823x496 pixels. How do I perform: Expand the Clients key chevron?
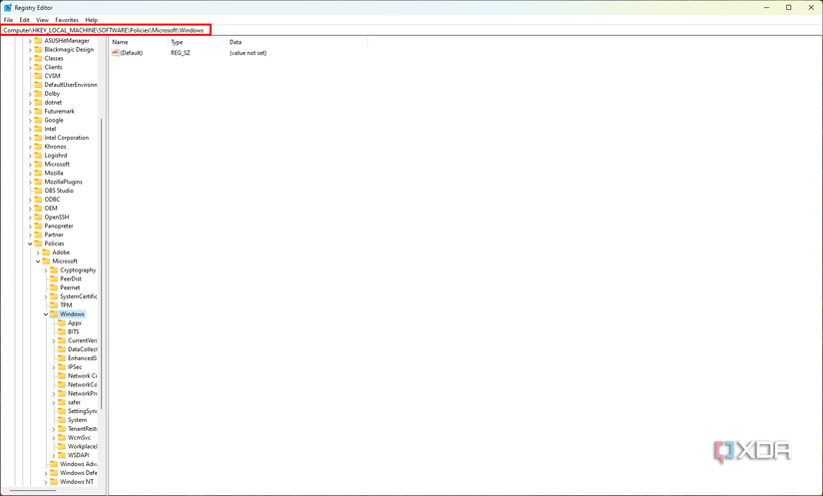(x=30, y=67)
